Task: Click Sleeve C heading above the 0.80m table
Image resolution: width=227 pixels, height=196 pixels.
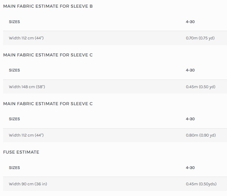Action: 48,104
